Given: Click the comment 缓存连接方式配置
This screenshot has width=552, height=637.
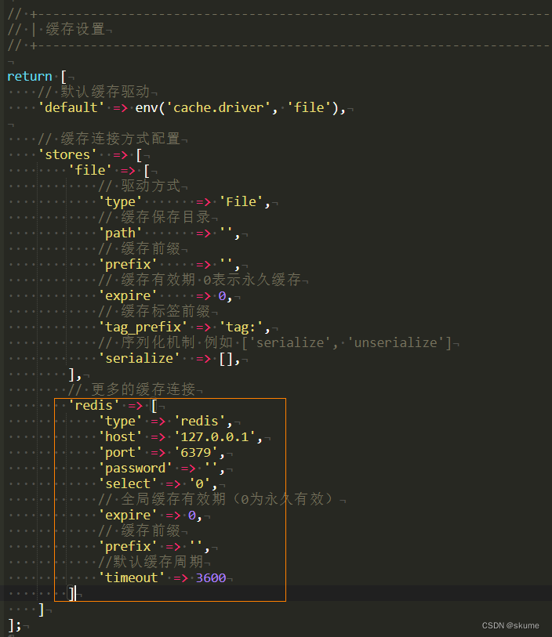Looking at the screenshot, I should [120, 139].
